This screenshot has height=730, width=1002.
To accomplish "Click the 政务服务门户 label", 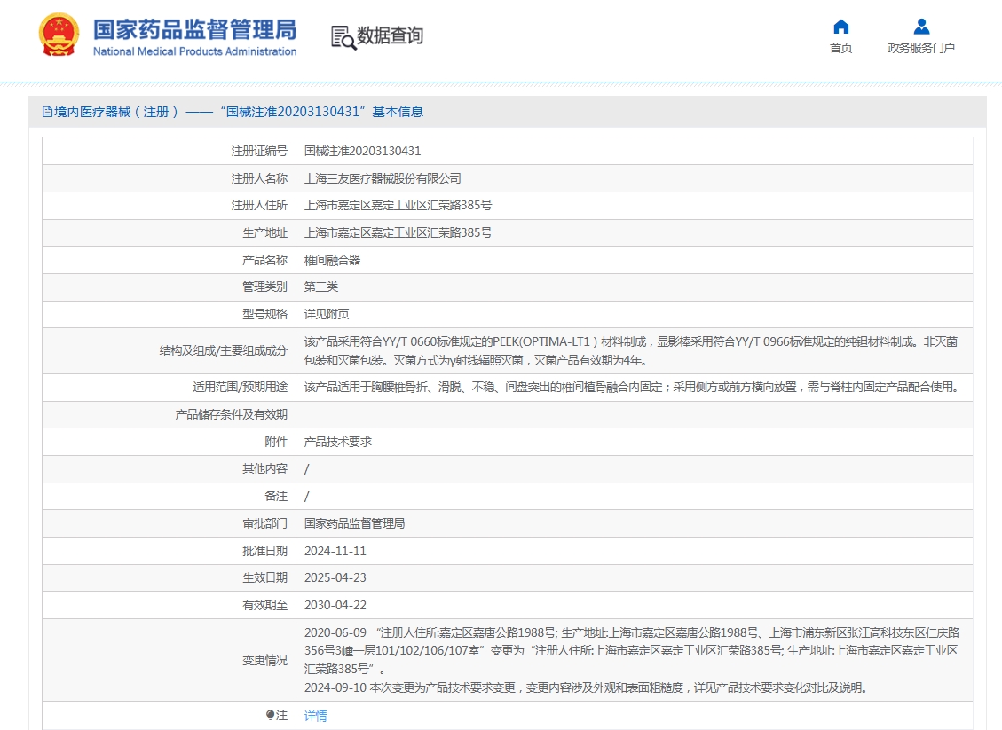I will (921, 48).
